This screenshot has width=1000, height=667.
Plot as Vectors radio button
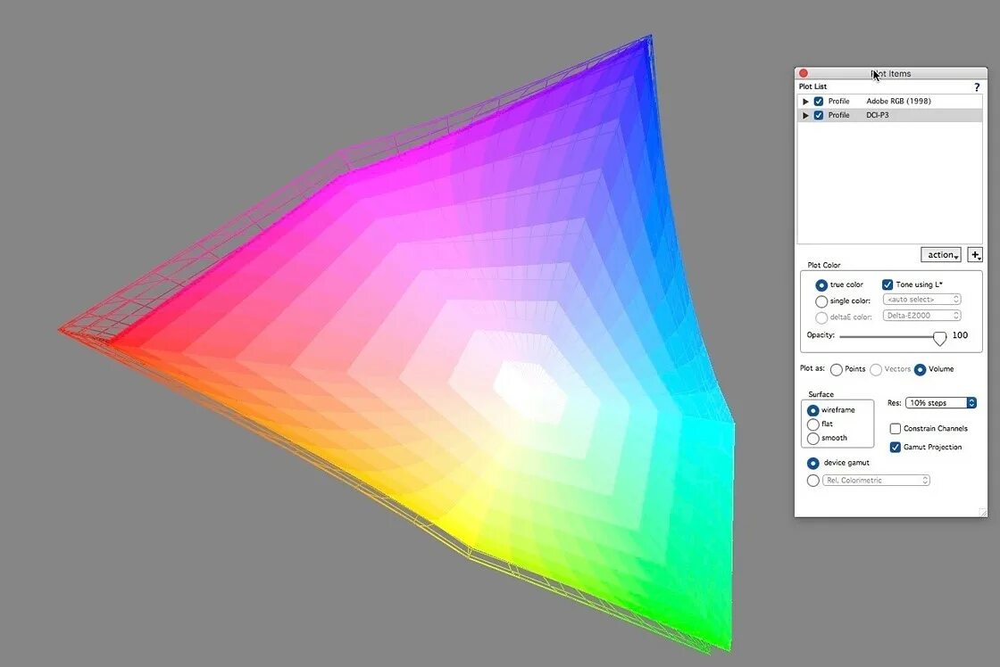click(x=876, y=369)
